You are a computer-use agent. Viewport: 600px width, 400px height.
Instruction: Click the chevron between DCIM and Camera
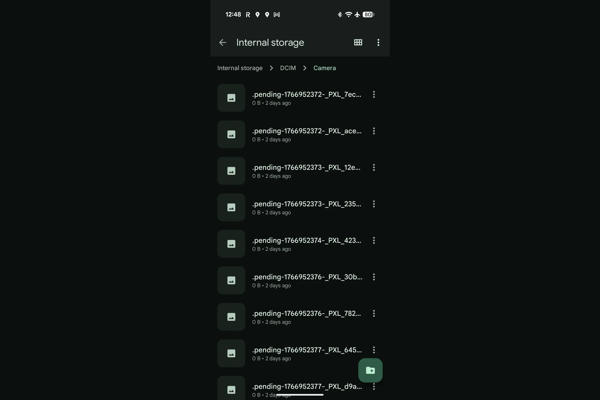point(304,68)
